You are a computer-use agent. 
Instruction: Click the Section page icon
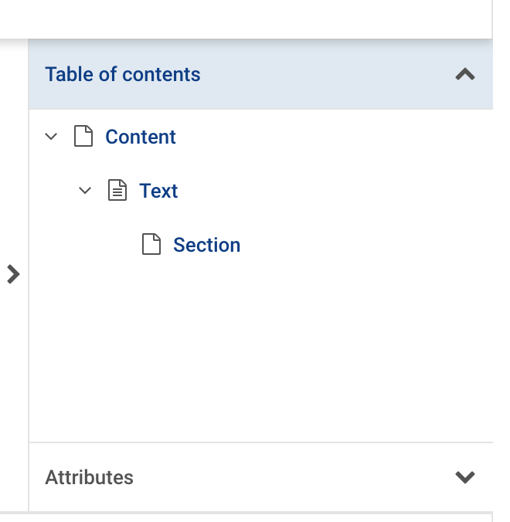point(151,245)
